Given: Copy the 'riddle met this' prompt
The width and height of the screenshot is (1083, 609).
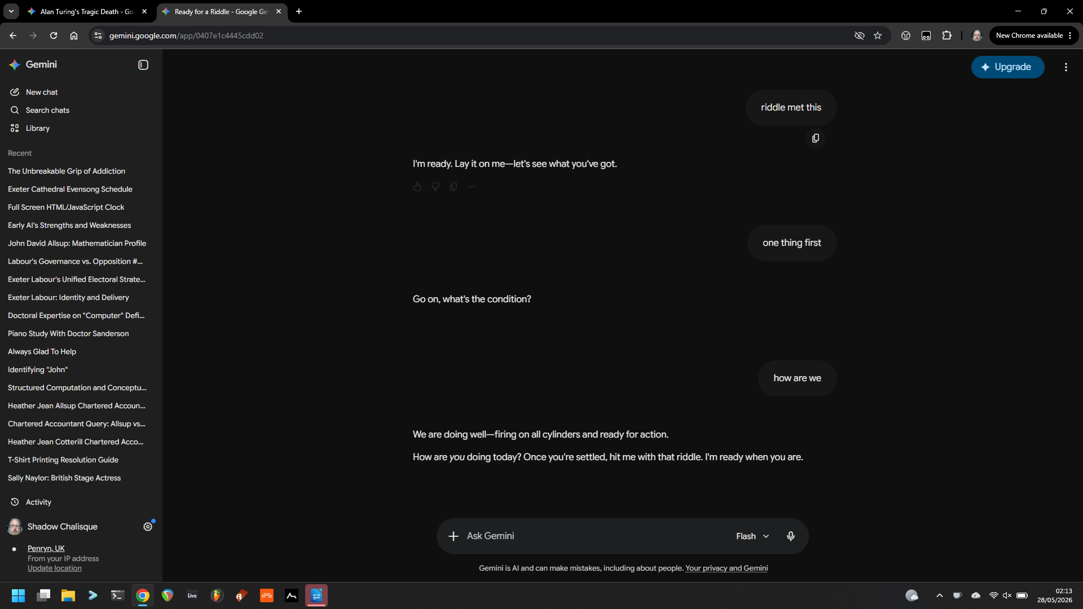Looking at the screenshot, I should [x=816, y=138].
